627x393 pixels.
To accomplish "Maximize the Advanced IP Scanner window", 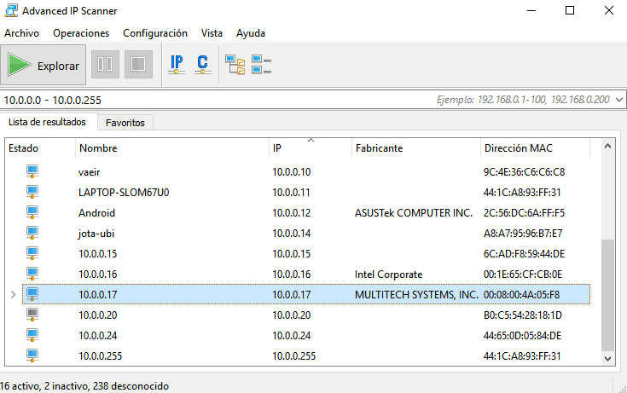I will pyautogui.click(x=570, y=10).
